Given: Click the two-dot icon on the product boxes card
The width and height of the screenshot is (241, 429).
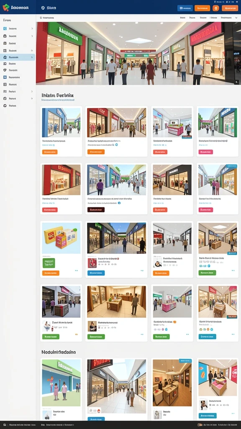Looking at the screenshot, I should click(x=77, y=271).
